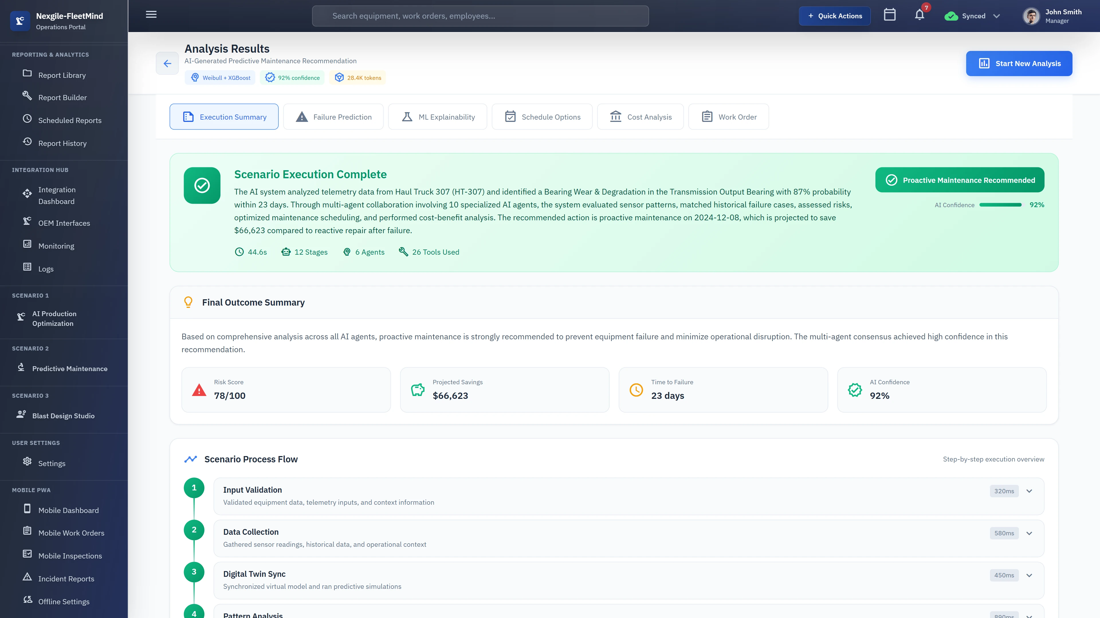Select the 92% confidence badge
The height and width of the screenshot is (618, 1100).
292,78
